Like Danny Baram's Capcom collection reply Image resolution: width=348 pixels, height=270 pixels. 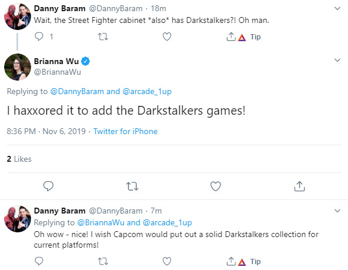point(167,261)
